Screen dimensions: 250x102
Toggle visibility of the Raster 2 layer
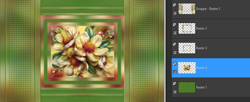coord(175,32)
